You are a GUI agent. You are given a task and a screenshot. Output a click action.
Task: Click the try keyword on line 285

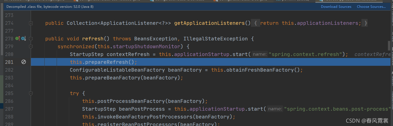(74, 93)
